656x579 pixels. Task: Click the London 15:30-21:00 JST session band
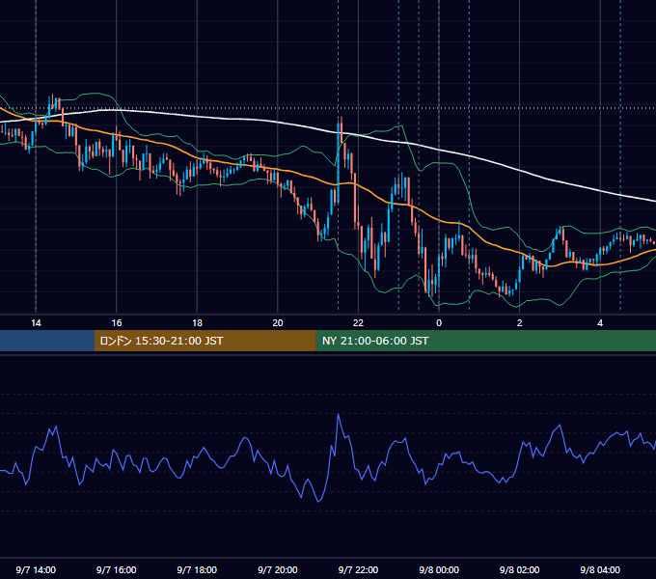pyautogui.click(x=205, y=341)
